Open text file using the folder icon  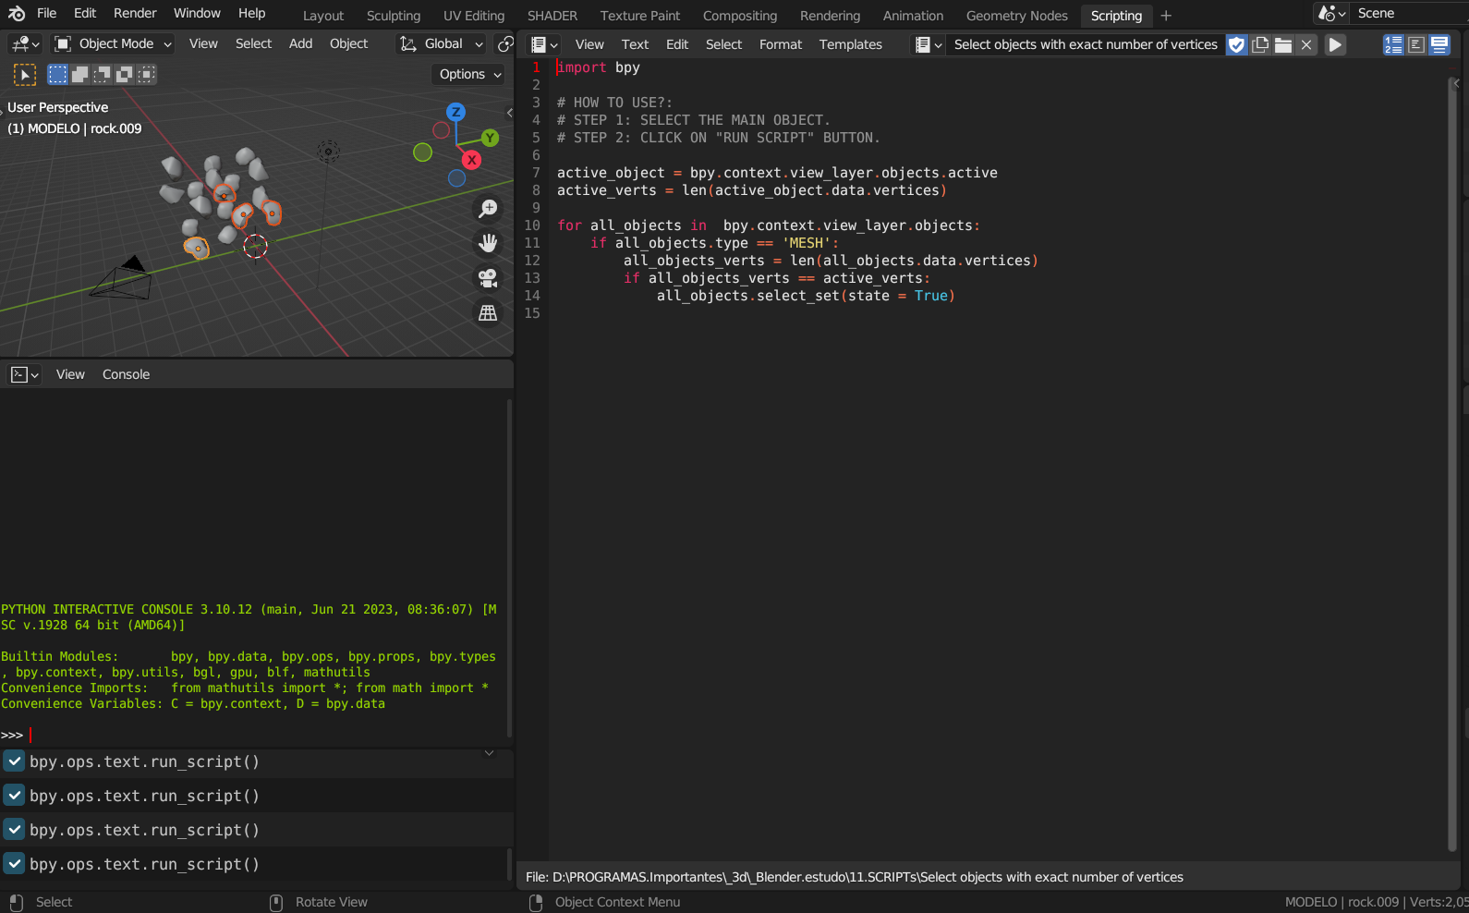(1283, 44)
